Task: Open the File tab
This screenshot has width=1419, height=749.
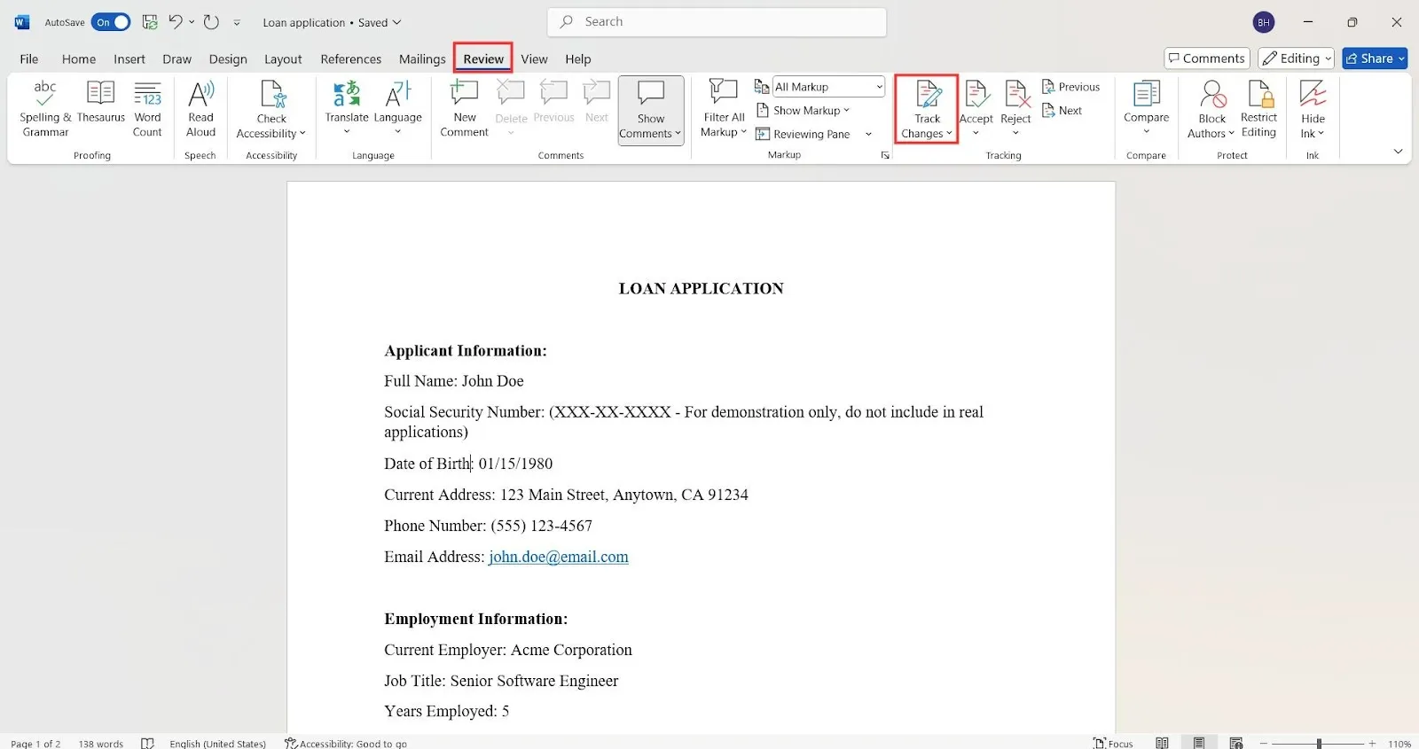Action: pyautogui.click(x=29, y=59)
